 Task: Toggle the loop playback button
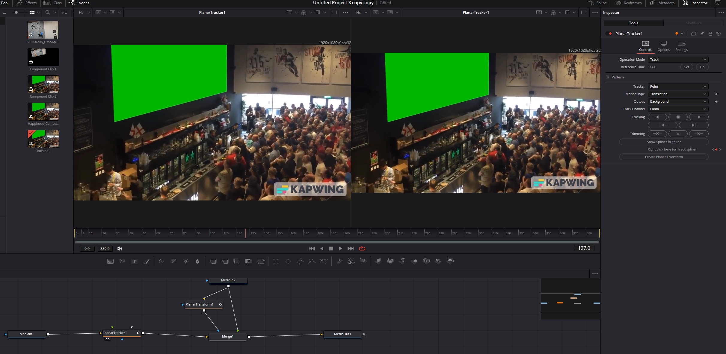(362, 248)
